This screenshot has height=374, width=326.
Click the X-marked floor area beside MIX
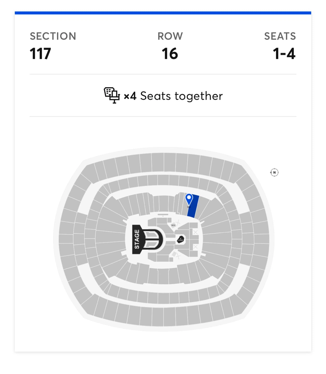tap(178, 222)
